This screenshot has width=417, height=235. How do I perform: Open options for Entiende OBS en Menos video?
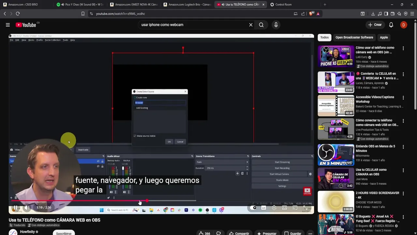[403, 147]
